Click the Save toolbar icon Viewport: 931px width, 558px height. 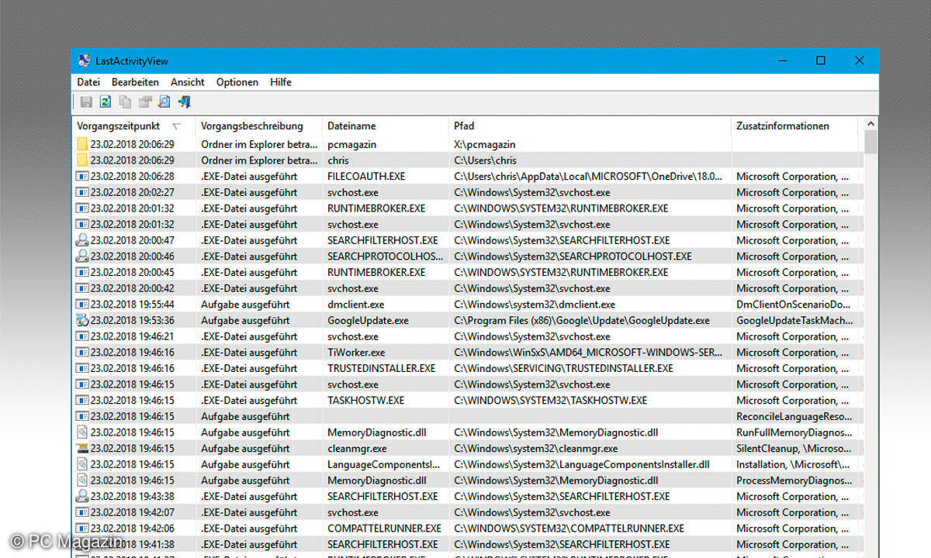[86, 102]
